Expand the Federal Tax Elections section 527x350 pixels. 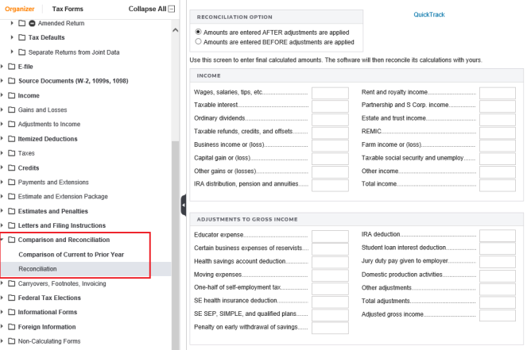(x=2, y=298)
